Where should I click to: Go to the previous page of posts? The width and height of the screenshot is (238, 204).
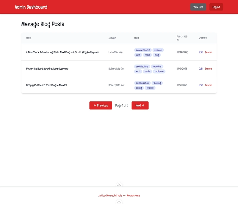101,105
